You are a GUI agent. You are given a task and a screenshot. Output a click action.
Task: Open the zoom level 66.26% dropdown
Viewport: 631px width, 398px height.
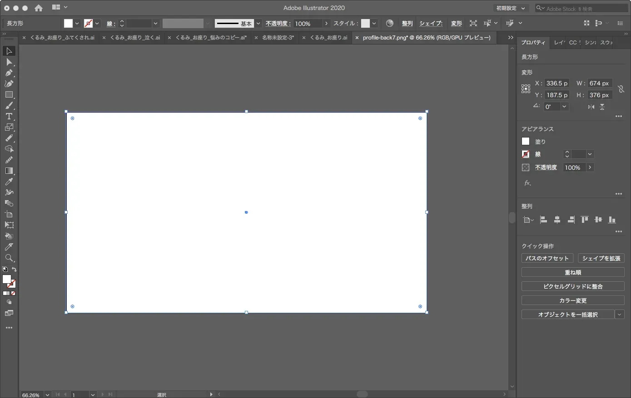47,395
